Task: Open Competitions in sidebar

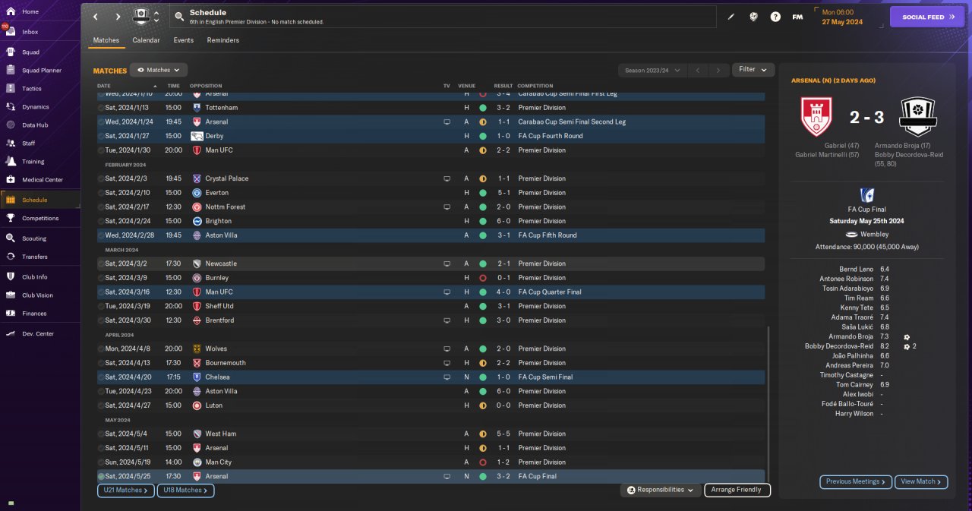Action: (40, 218)
